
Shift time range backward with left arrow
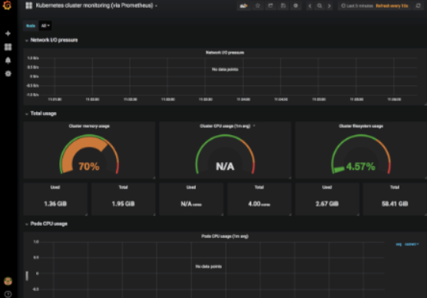[x=309, y=5]
